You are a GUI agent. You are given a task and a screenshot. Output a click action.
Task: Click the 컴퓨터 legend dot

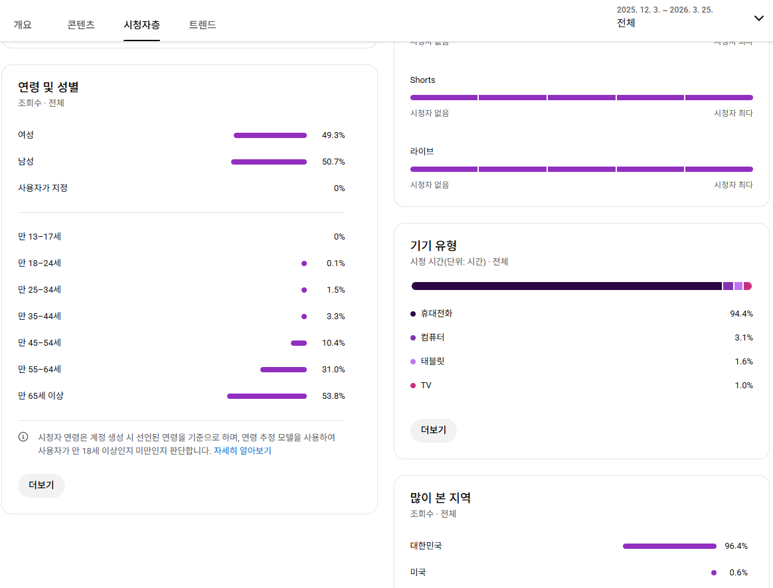click(413, 338)
